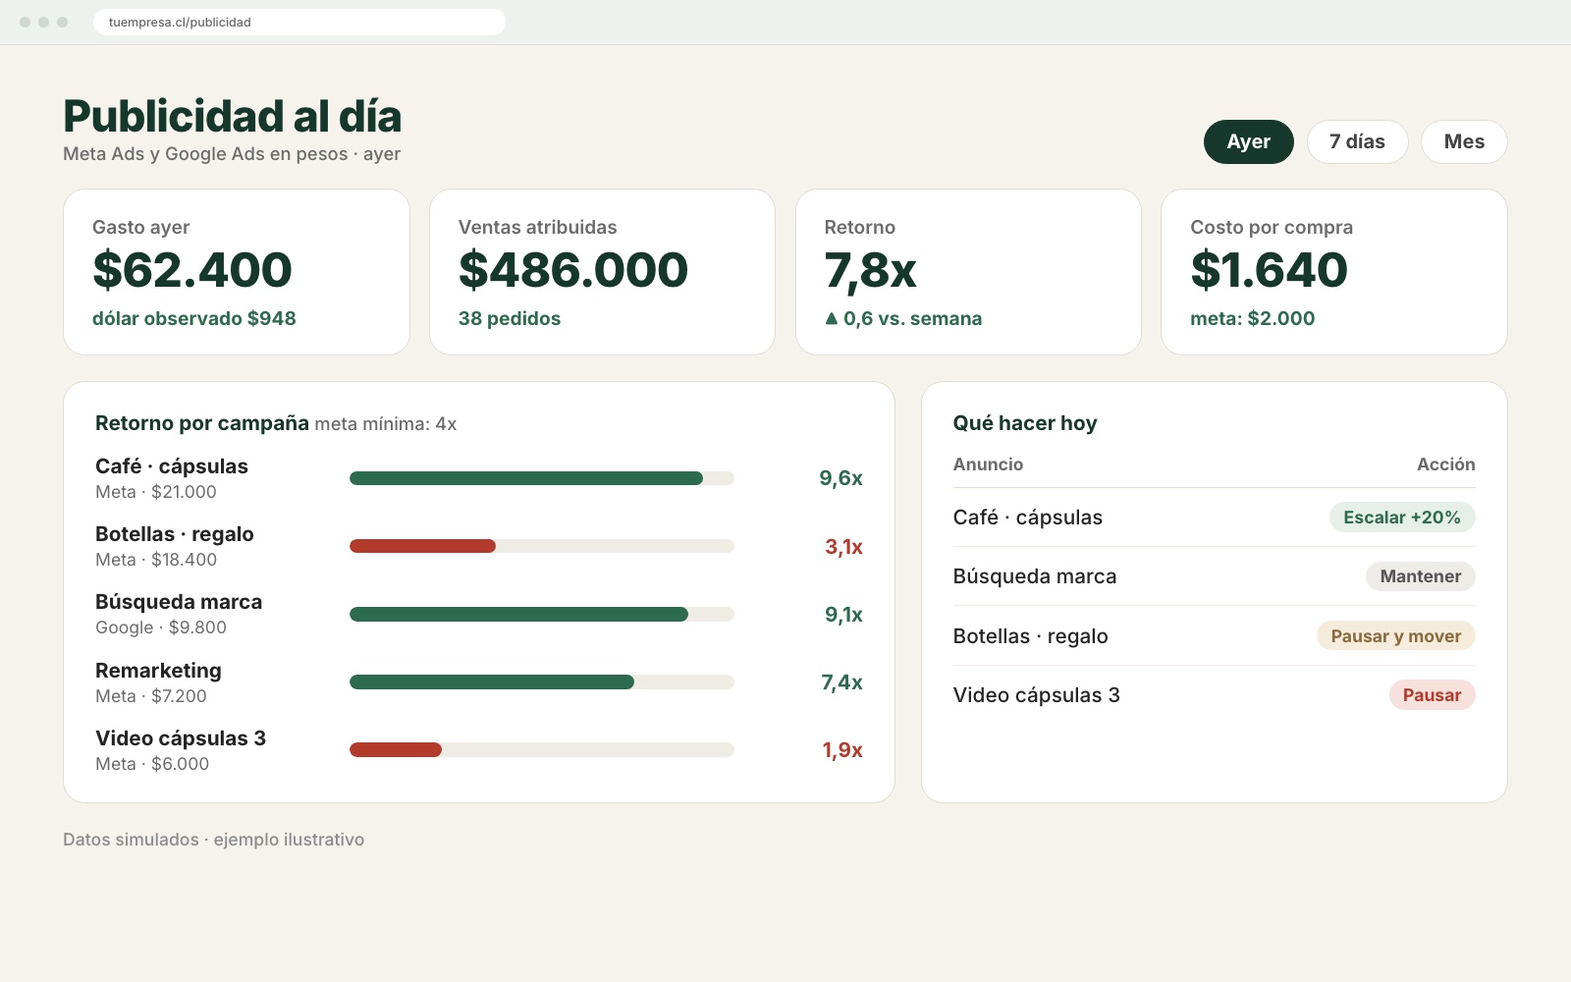Switch to the 7 días view
The width and height of the screenshot is (1571, 982).
click(1357, 141)
